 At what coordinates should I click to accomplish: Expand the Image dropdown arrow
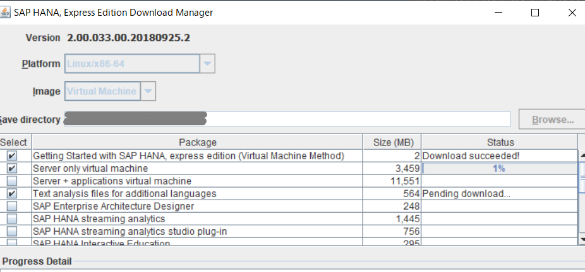click(148, 91)
